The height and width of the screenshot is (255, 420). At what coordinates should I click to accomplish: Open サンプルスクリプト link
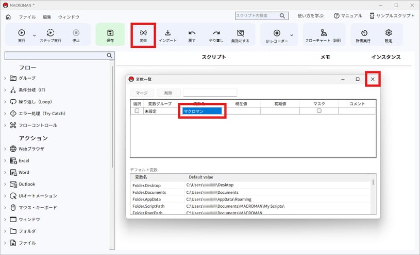click(392, 16)
